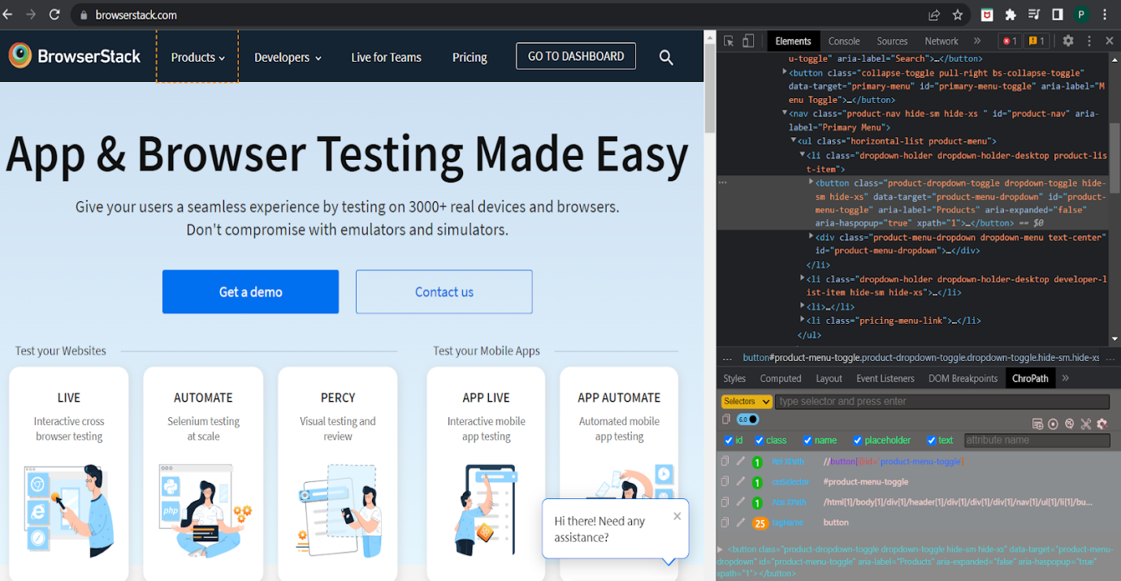Click the Get a demo button
Screen dimensions: 1121x581
tap(250, 292)
